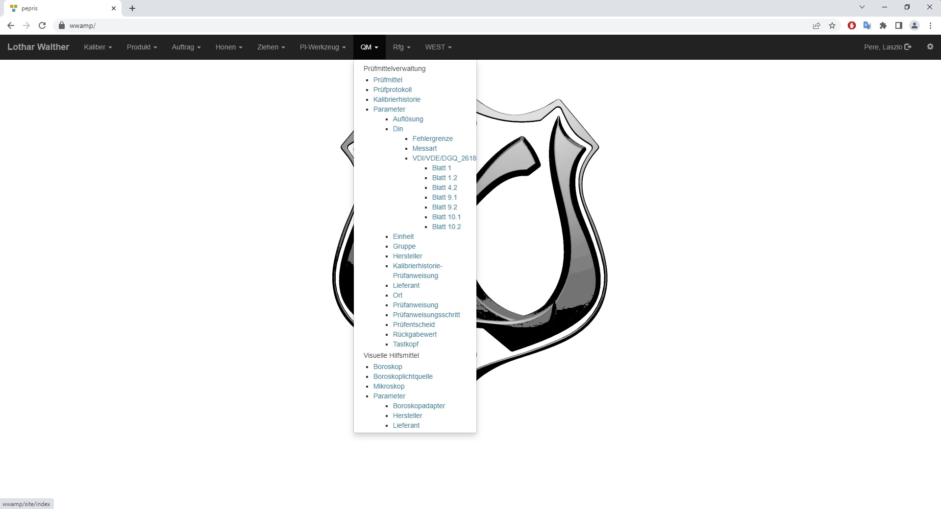Expand the Produkt dropdown menu
This screenshot has height=509, width=941.
coord(142,47)
